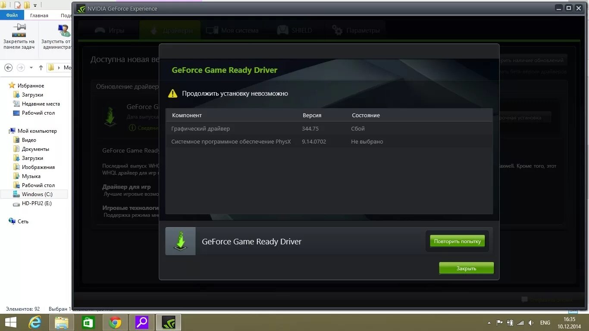Screen dimensions: 589x331
Task: Click the gamepad icon on Игры tab
Action: [100, 31]
